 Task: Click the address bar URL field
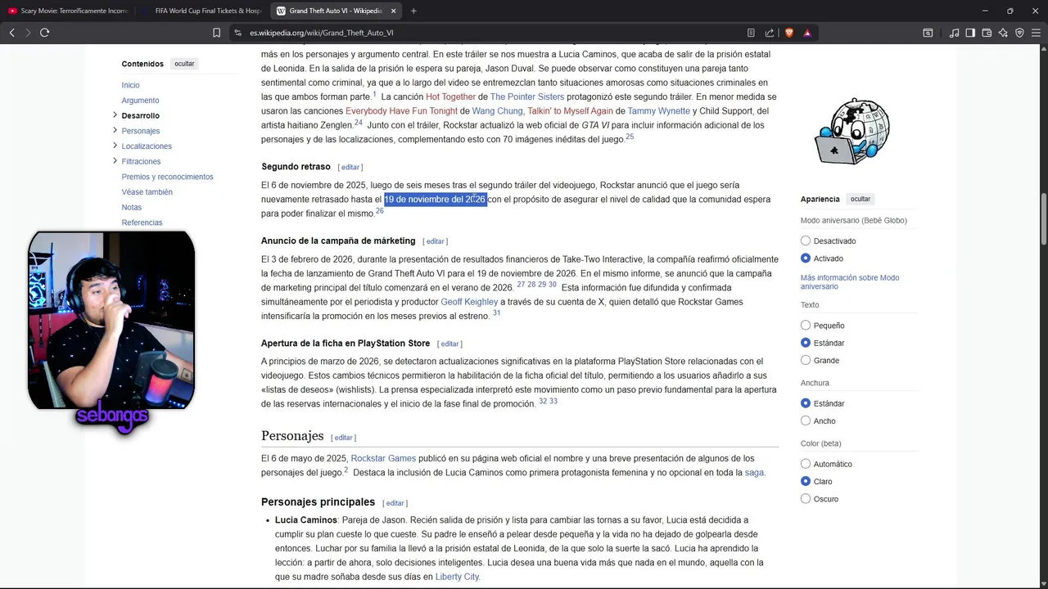pyautogui.click(x=491, y=33)
